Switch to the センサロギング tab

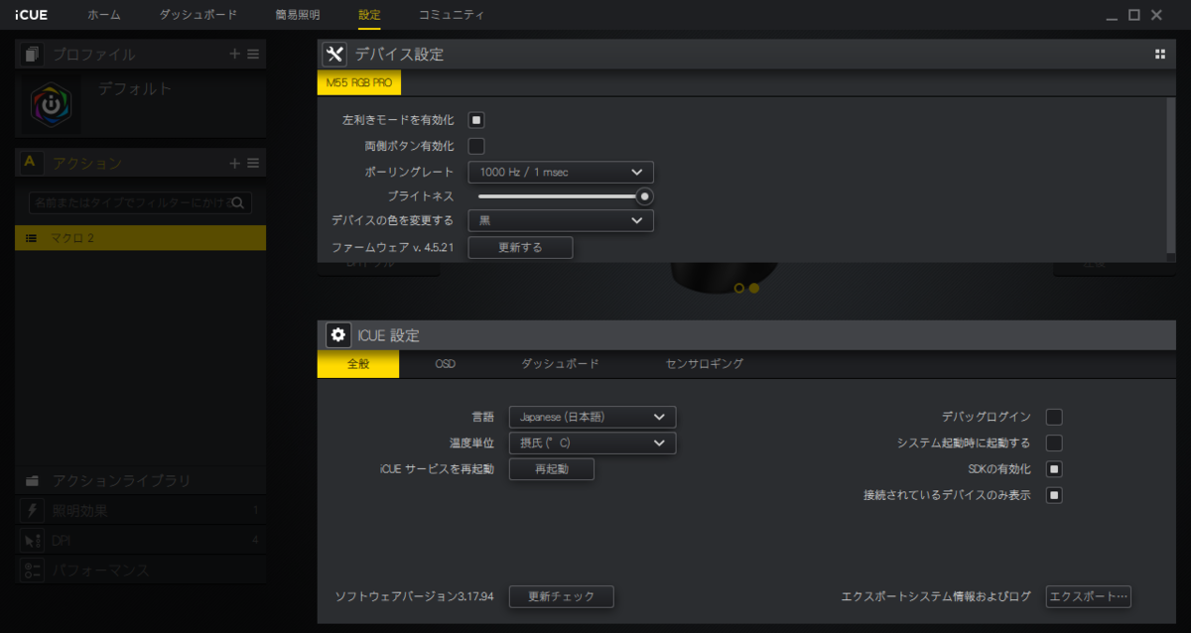[704, 364]
